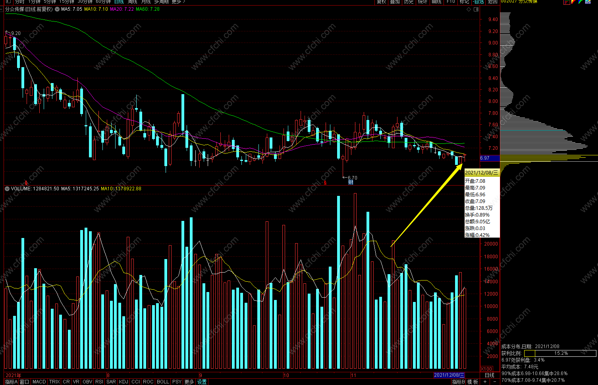Image resolution: width=598 pixels, height=385 pixels.
Task: Click the 标记 mark button
Action: [x=464, y=2]
